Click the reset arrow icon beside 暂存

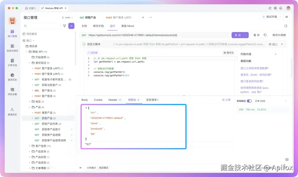click(x=265, y=35)
